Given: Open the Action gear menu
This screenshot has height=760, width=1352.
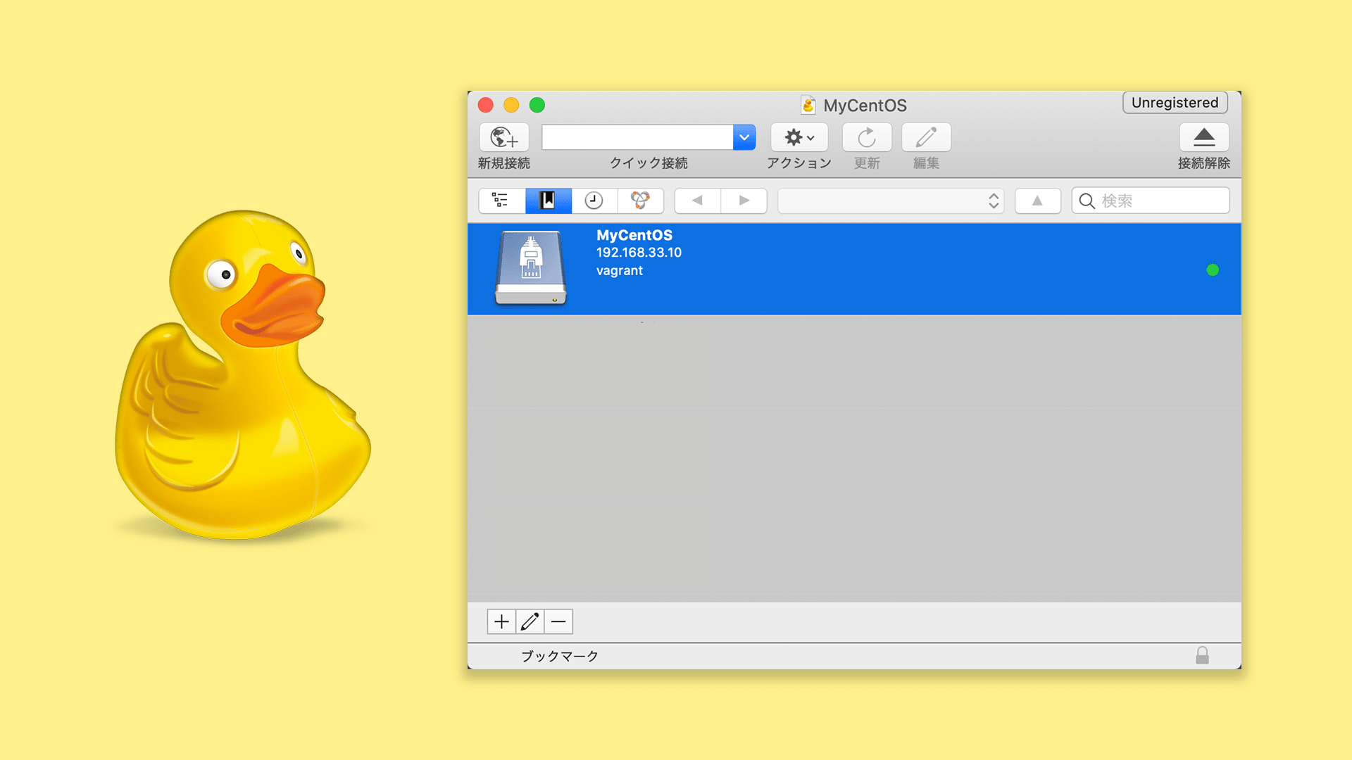Looking at the screenshot, I should (x=799, y=137).
